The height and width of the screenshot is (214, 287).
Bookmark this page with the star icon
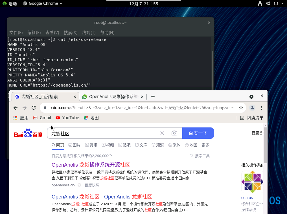241,108
